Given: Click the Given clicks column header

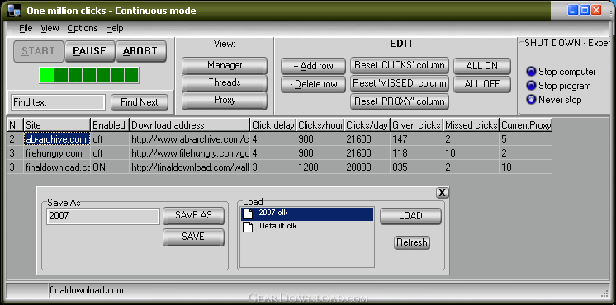Looking at the screenshot, I should click(417, 125).
